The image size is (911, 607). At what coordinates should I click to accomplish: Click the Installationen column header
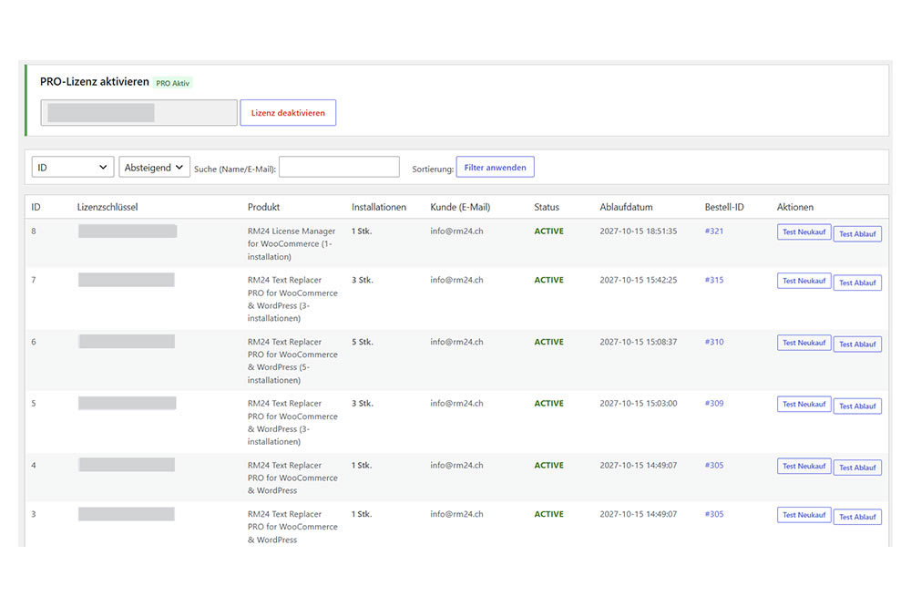379,207
